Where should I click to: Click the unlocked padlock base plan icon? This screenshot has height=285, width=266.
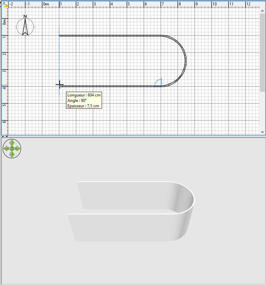5,4
